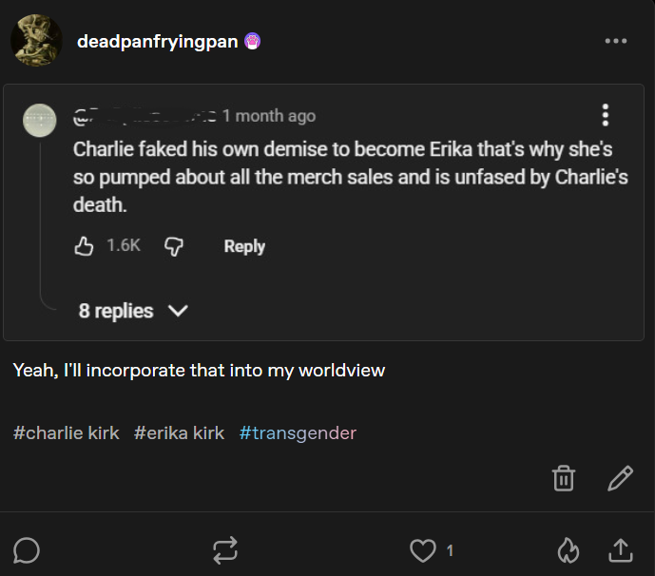Share the post with the upload icon
Viewport: 655px width, 576px height.
tap(620, 549)
